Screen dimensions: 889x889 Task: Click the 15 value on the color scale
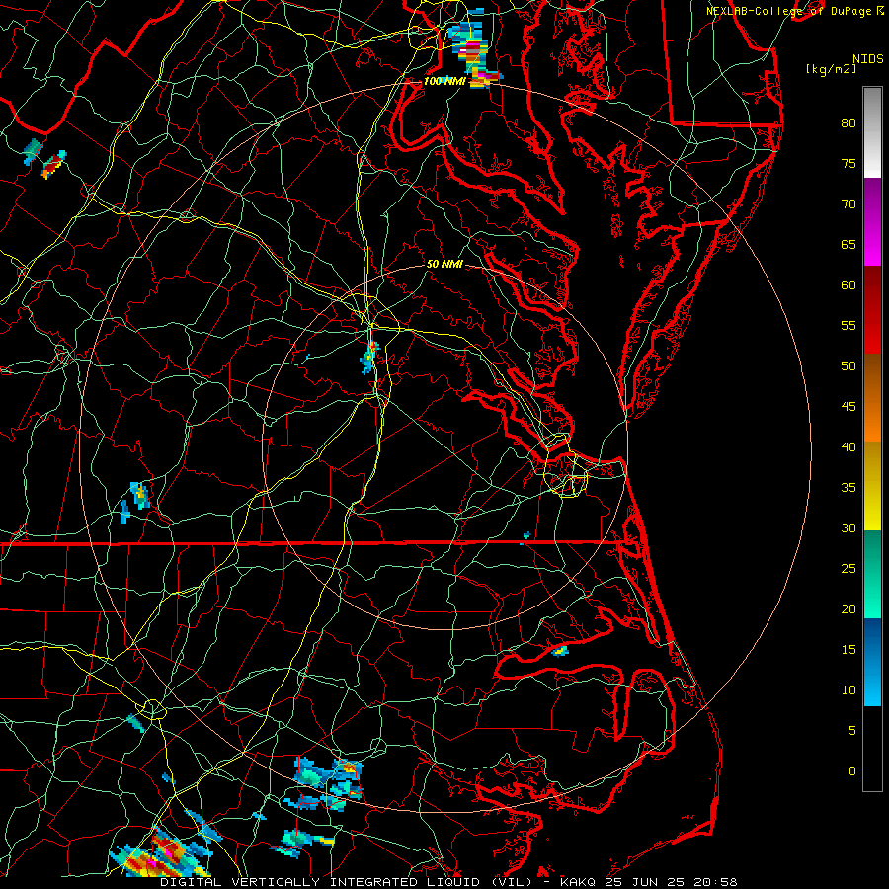tap(849, 649)
